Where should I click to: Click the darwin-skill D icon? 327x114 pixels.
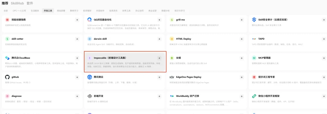89,39
